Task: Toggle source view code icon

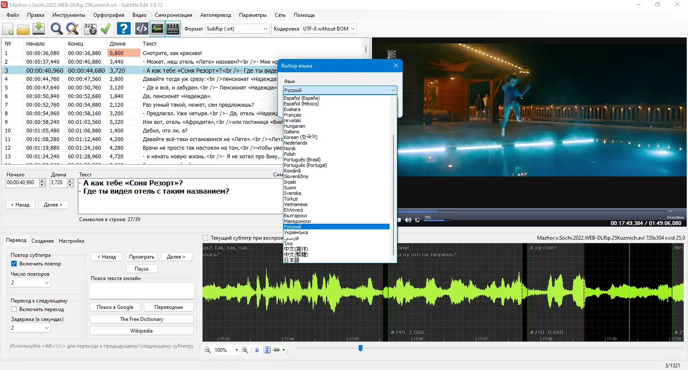Action: pos(141,29)
